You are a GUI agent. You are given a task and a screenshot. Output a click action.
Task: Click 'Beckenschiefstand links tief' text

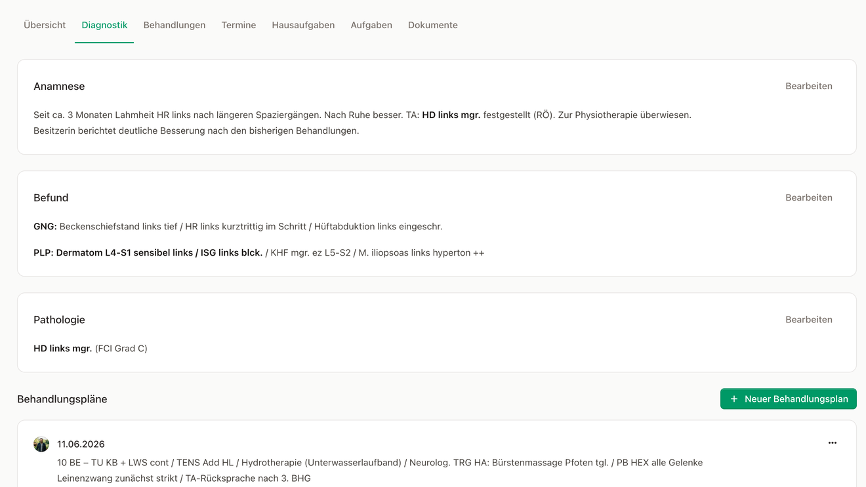[119, 226]
